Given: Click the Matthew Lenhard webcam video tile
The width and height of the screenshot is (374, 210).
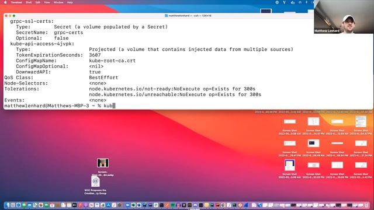Looking at the screenshot, I should click(344, 17).
